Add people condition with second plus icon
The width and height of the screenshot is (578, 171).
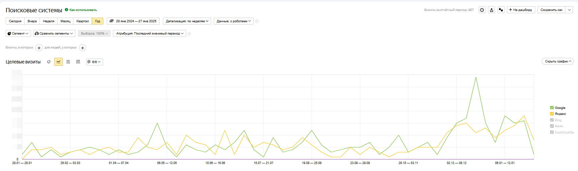tap(82, 48)
